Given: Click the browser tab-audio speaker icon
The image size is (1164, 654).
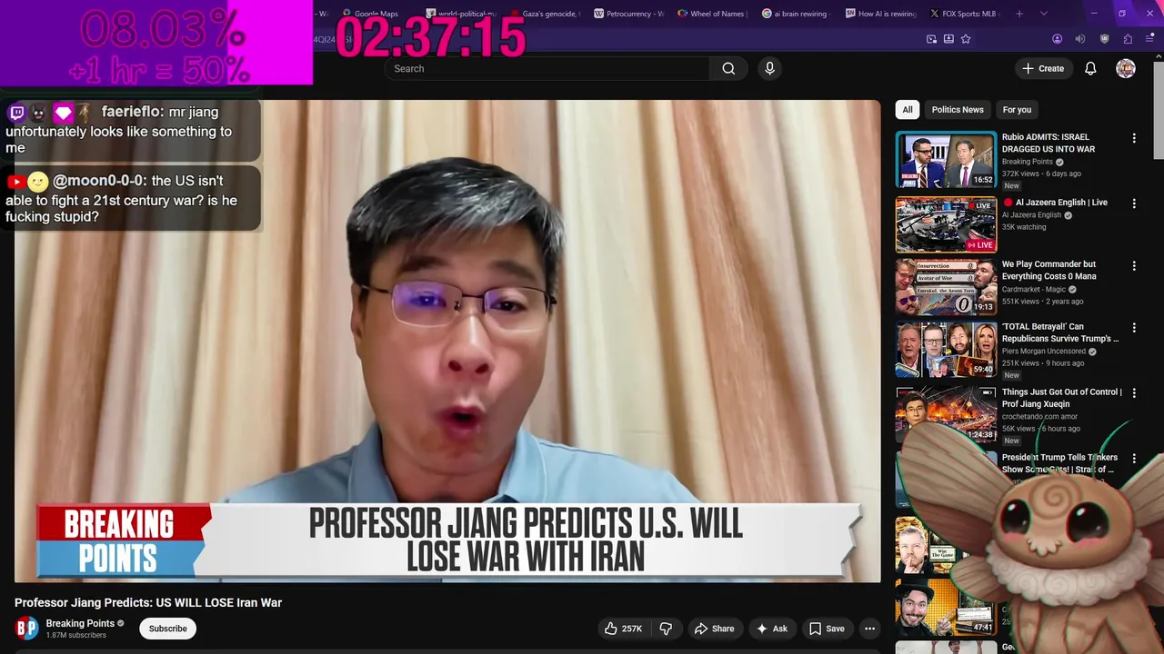Looking at the screenshot, I should pos(1080,39).
